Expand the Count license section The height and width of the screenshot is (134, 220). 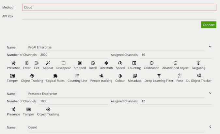click(210, 127)
